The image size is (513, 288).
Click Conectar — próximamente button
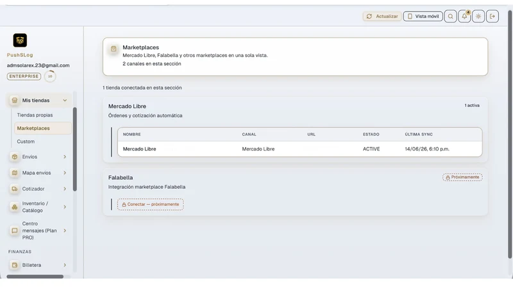pos(151,204)
